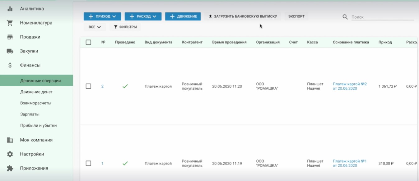Image resolution: width=419 pixels, height=181 pixels.
Task: Click the Analytics bar chart icon
Action: (10, 9)
